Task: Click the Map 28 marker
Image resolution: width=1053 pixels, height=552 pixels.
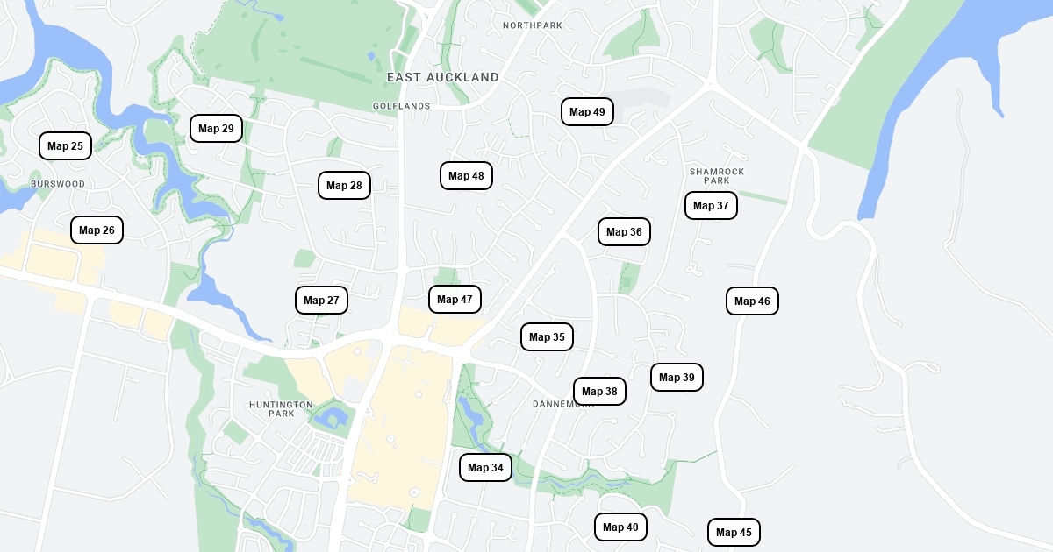Action: click(344, 186)
